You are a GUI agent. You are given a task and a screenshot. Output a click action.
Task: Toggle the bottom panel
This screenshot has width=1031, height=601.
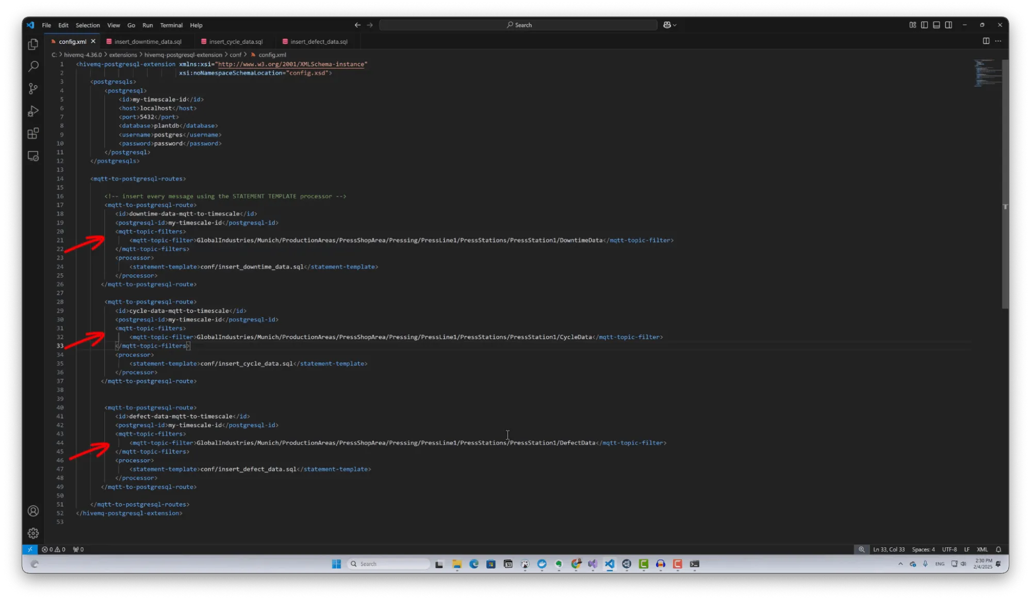pyautogui.click(x=936, y=25)
